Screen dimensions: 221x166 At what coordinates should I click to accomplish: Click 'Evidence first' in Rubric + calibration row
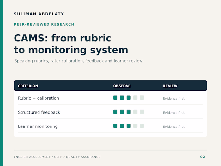click(x=174, y=98)
